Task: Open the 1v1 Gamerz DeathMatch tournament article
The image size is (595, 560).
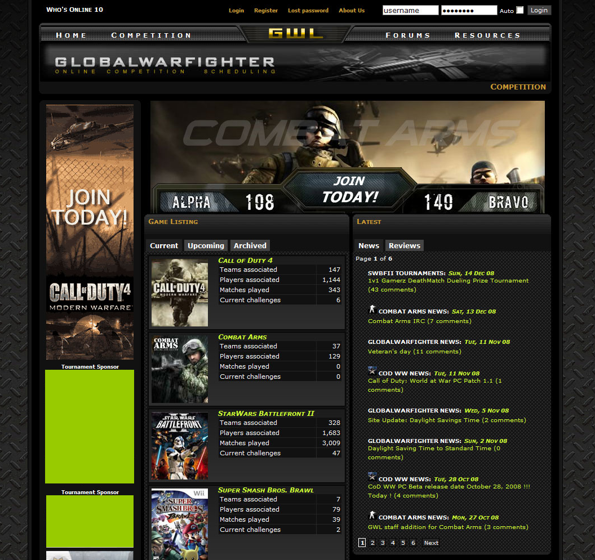Action: coord(448,285)
